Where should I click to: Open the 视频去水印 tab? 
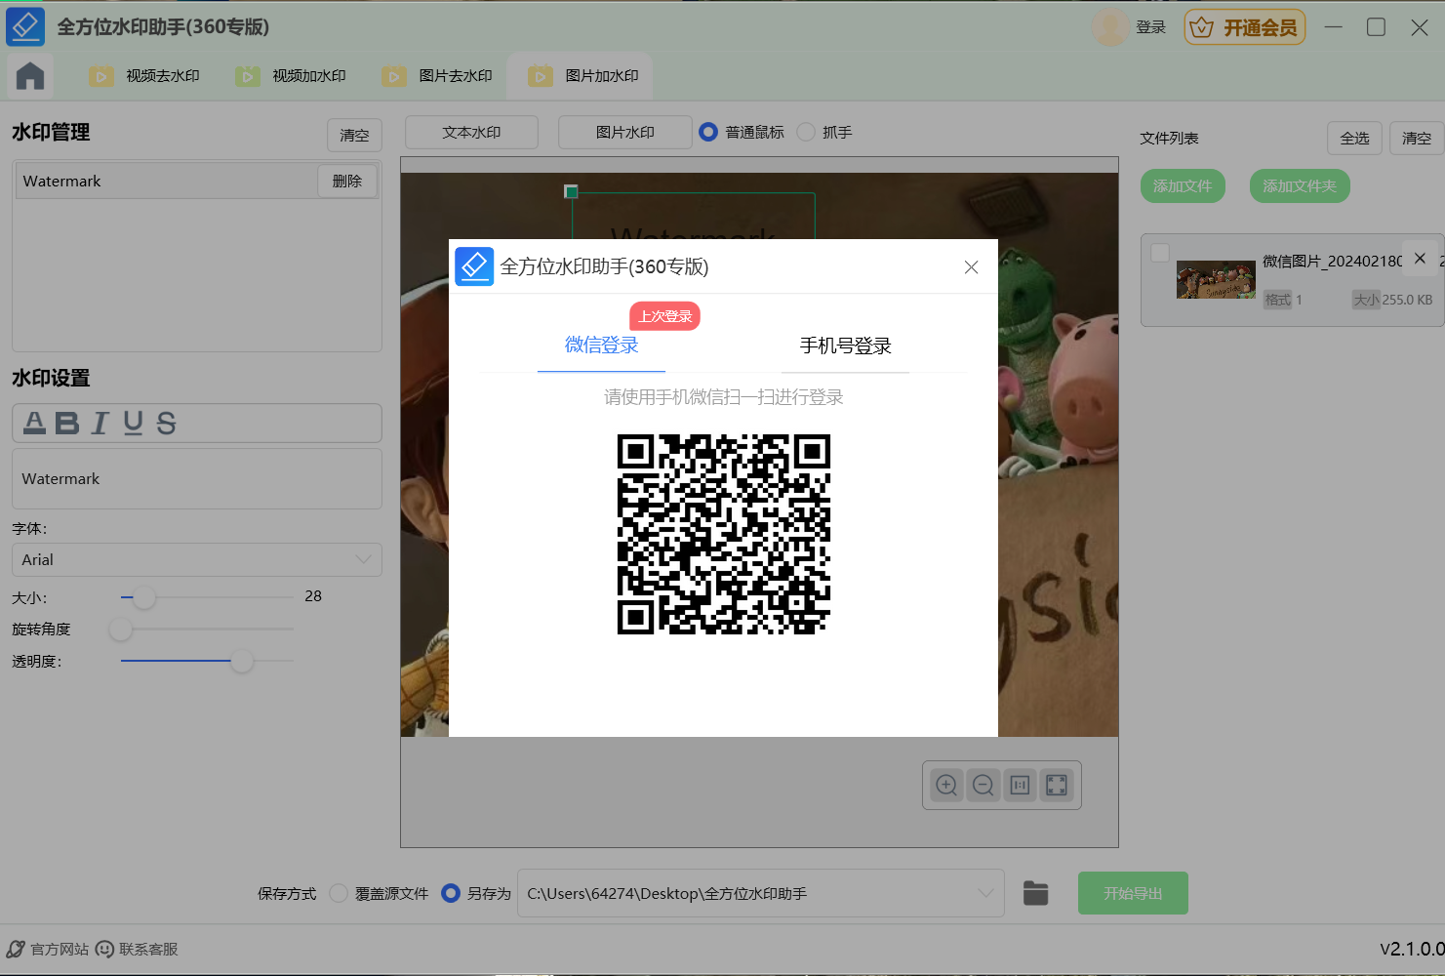145,76
